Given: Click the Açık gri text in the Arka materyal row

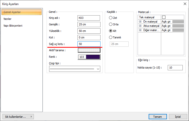Looking at the screenshot, I should click(166, 26).
